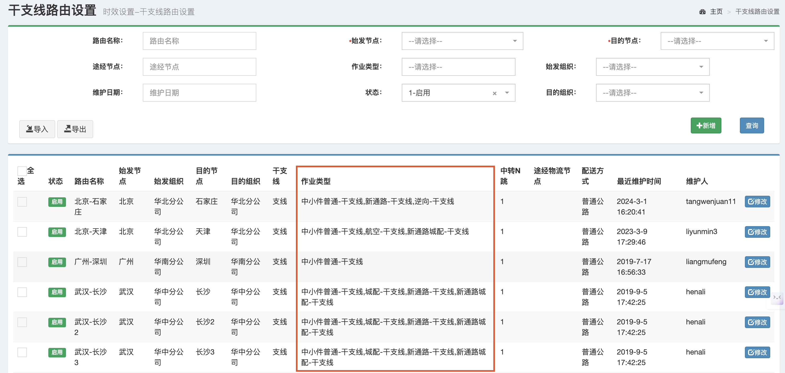Open the 始发组织 dropdown
The width and height of the screenshot is (785, 373).
[652, 67]
